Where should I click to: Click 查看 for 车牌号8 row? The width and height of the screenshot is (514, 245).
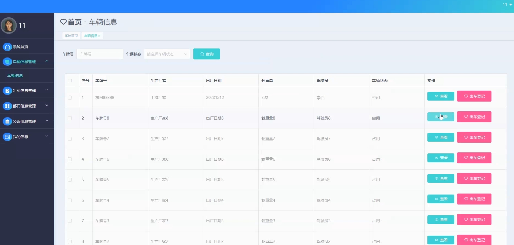click(441, 117)
